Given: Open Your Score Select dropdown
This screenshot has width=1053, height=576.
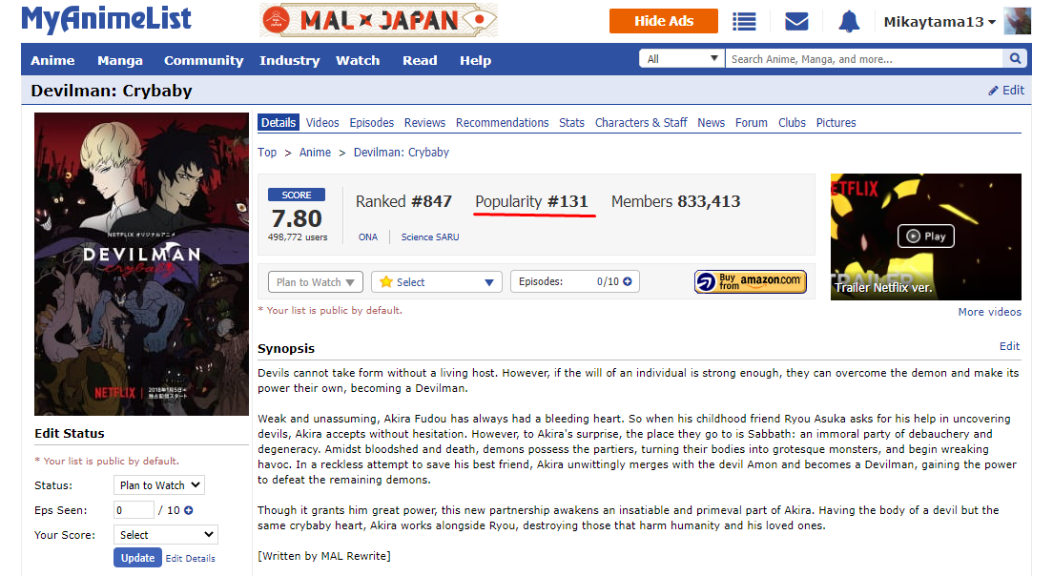Looking at the screenshot, I should point(166,534).
